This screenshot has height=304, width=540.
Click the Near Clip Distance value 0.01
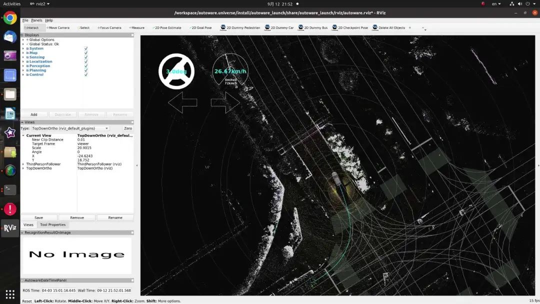tap(81, 140)
